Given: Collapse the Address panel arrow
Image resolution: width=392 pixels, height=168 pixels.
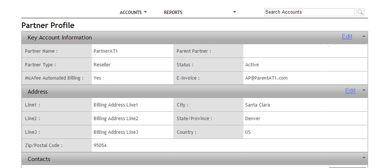Looking at the screenshot, I should click(364, 90).
